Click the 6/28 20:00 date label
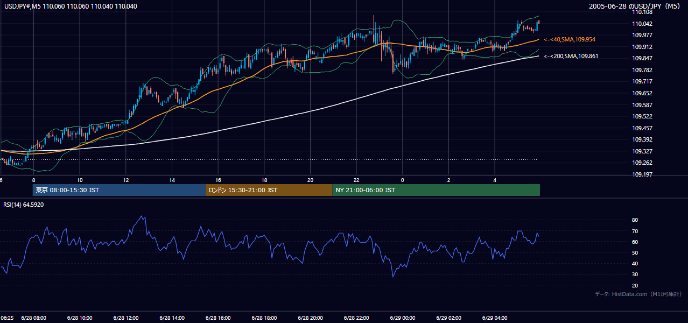 point(310,318)
